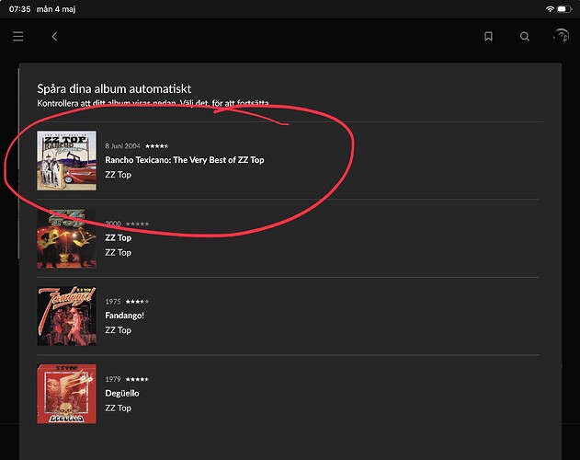This screenshot has width=580, height=460.
Task: Click the artist name 'ZZ Top' under Rancho Texicano
Action: click(x=118, y=175)
